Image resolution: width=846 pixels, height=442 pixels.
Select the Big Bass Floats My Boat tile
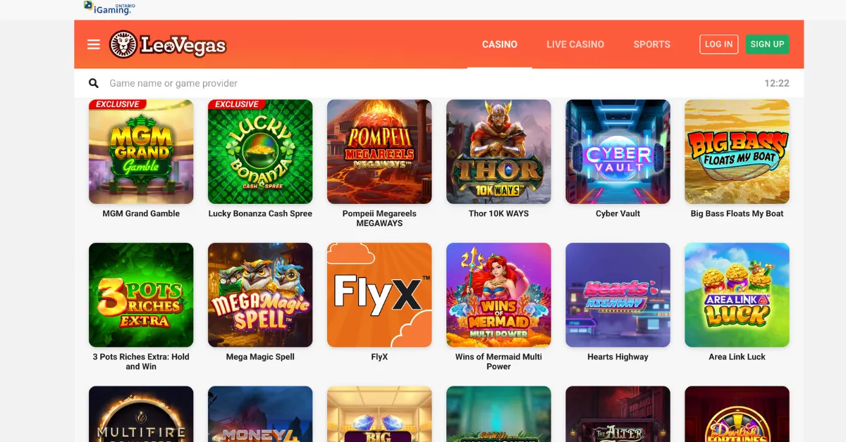(737, 151)
